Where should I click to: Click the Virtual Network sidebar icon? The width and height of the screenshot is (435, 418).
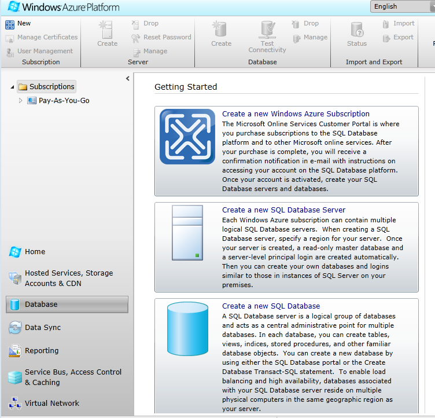15,404
